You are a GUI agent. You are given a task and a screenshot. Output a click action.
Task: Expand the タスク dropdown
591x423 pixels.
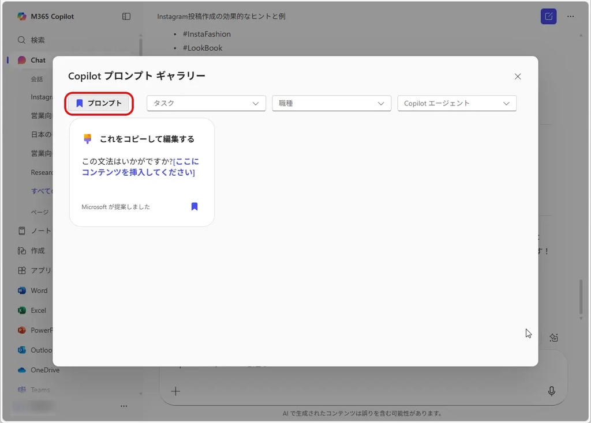pos(206,103)
